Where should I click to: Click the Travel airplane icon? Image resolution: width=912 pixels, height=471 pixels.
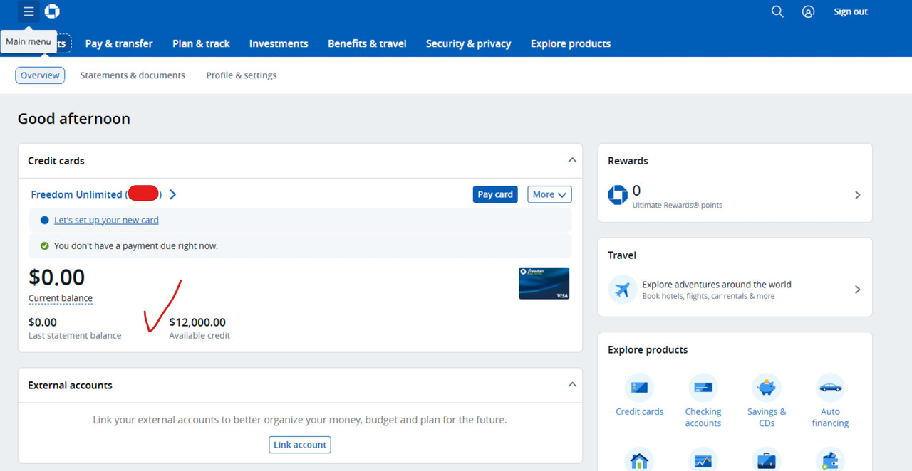tap(623, 290)
